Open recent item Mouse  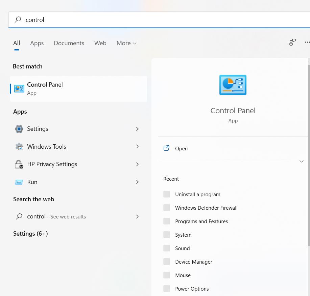[183, 275]
